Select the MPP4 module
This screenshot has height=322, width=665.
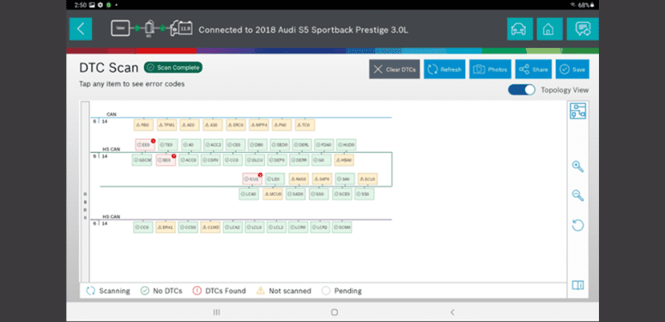point(258,125)
